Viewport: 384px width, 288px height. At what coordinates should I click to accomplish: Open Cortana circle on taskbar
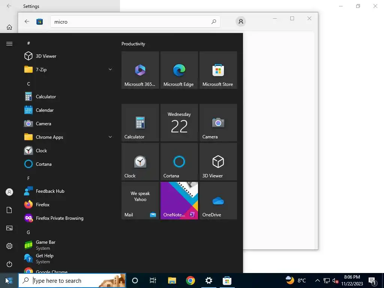point(135,280)
